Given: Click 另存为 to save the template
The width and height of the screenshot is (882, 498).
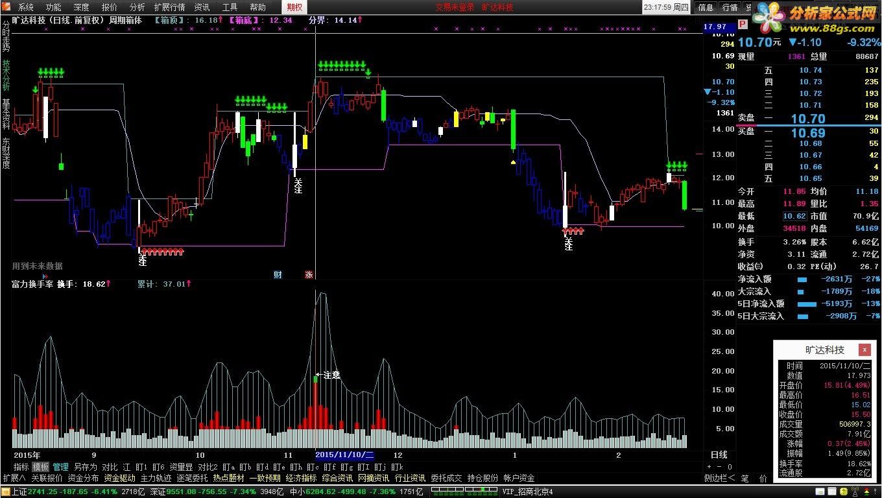Looking at the screenshot, I should pyautogui.click(x=85, y=467).
